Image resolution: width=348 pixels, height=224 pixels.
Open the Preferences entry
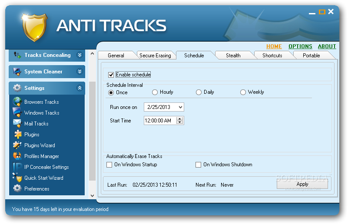(36, 189)
